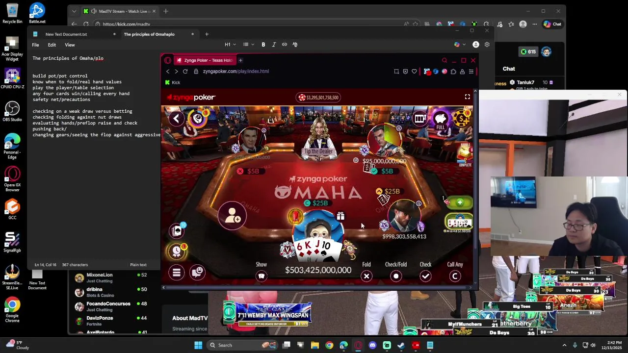628x353 pixels.
Task: Open DavizPonze channel in Kick sidebar
Action: [x=111, y=321]
